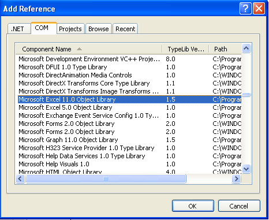The image size is (269, 220).
Task: Click the OK button
Action: tap(193, 206)
